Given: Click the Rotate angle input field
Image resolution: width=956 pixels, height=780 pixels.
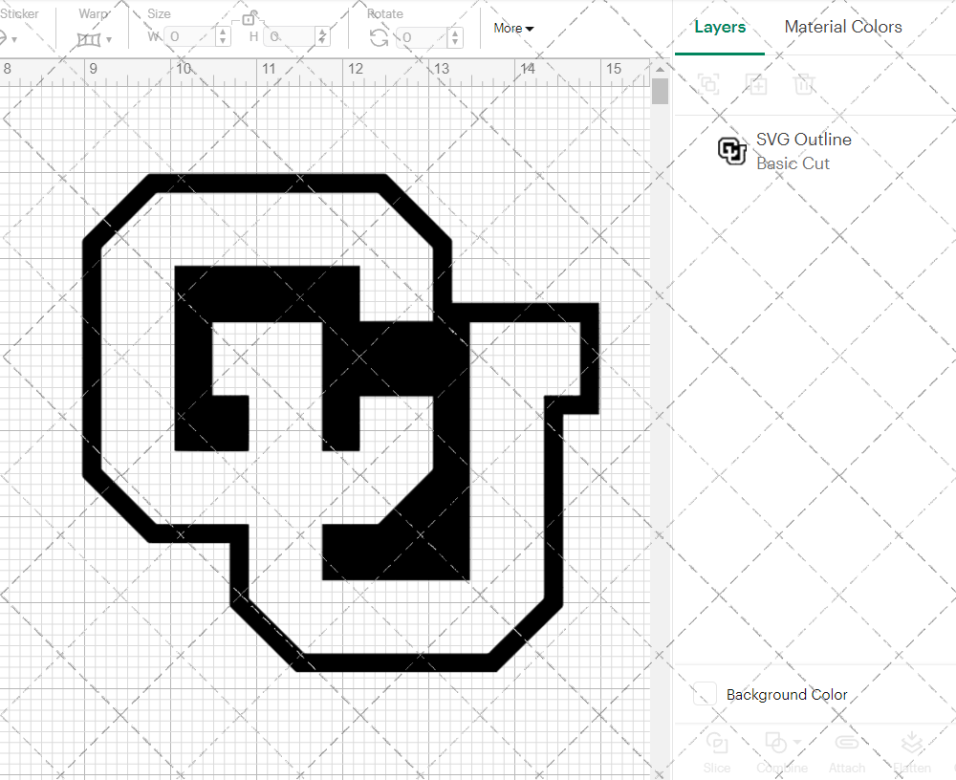Looking at the screenshot, I should pyautogui.click(x=424, y=37).
